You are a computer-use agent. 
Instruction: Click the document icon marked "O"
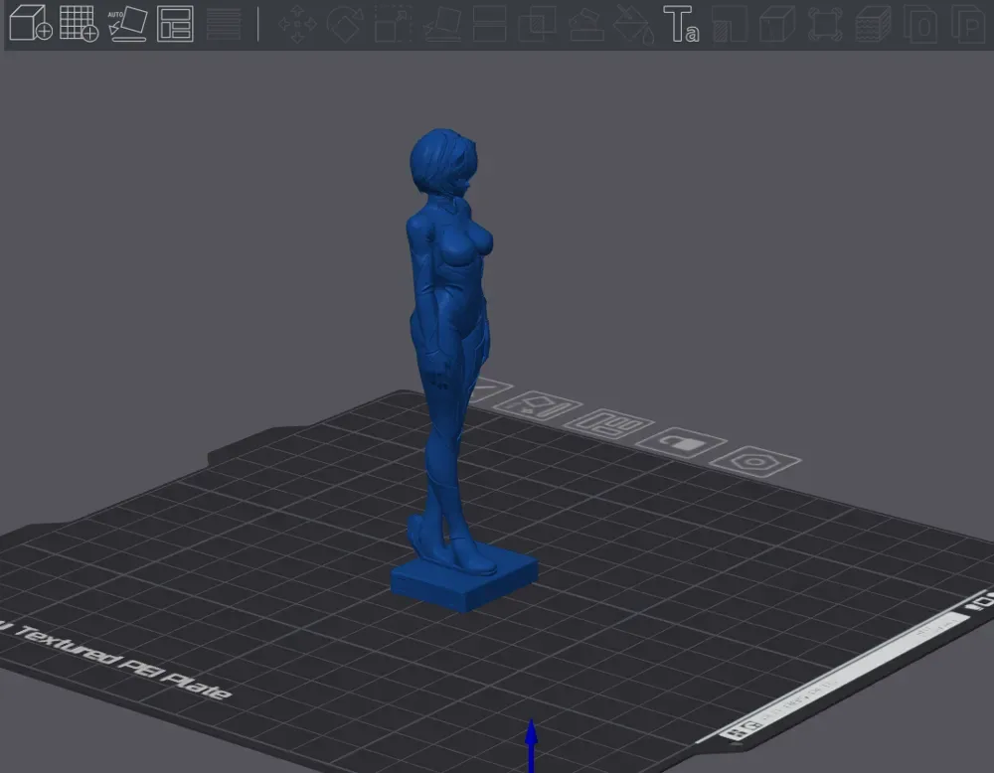[x=921, y=24]
